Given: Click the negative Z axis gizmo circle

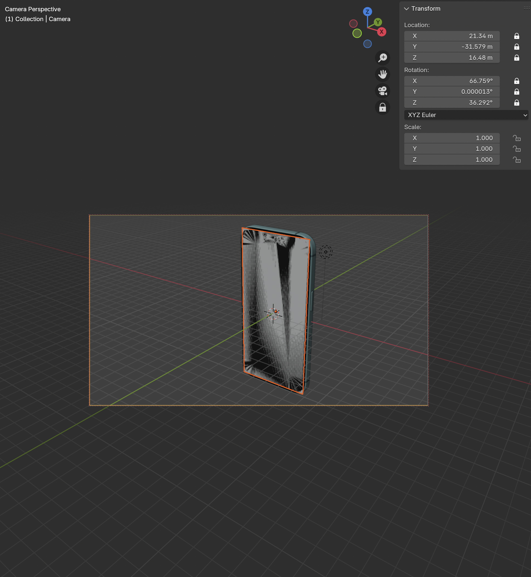Looking at the screenshot, I should coord(367,44).
